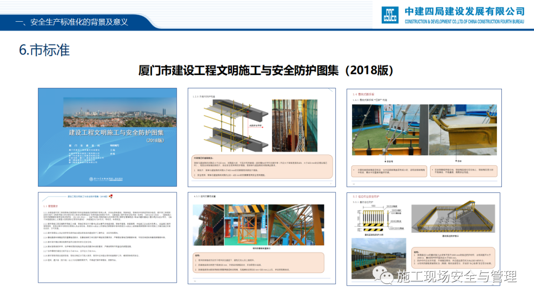The height and width of the screenshot is (300, 534).
Task: Click the scaffold safety net photo
Action: [x=295, y=125]
